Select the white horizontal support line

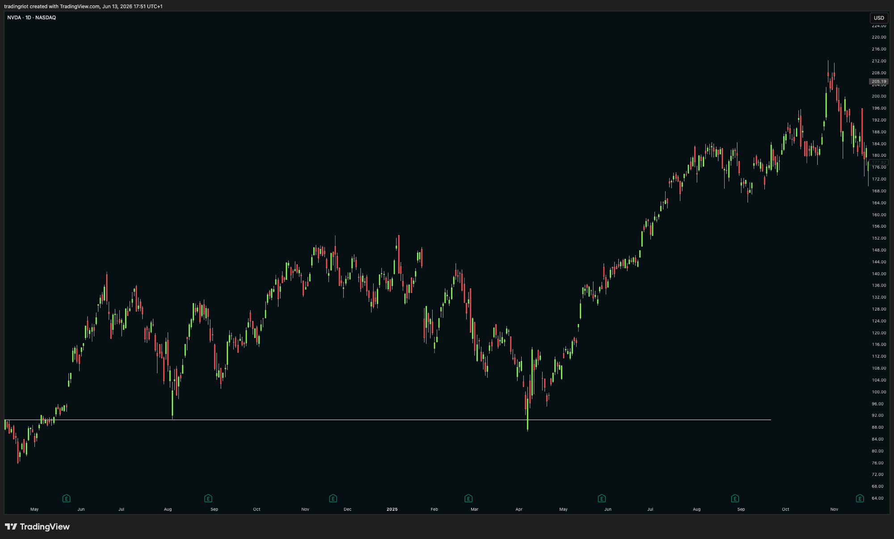click(x=388, y=420)
